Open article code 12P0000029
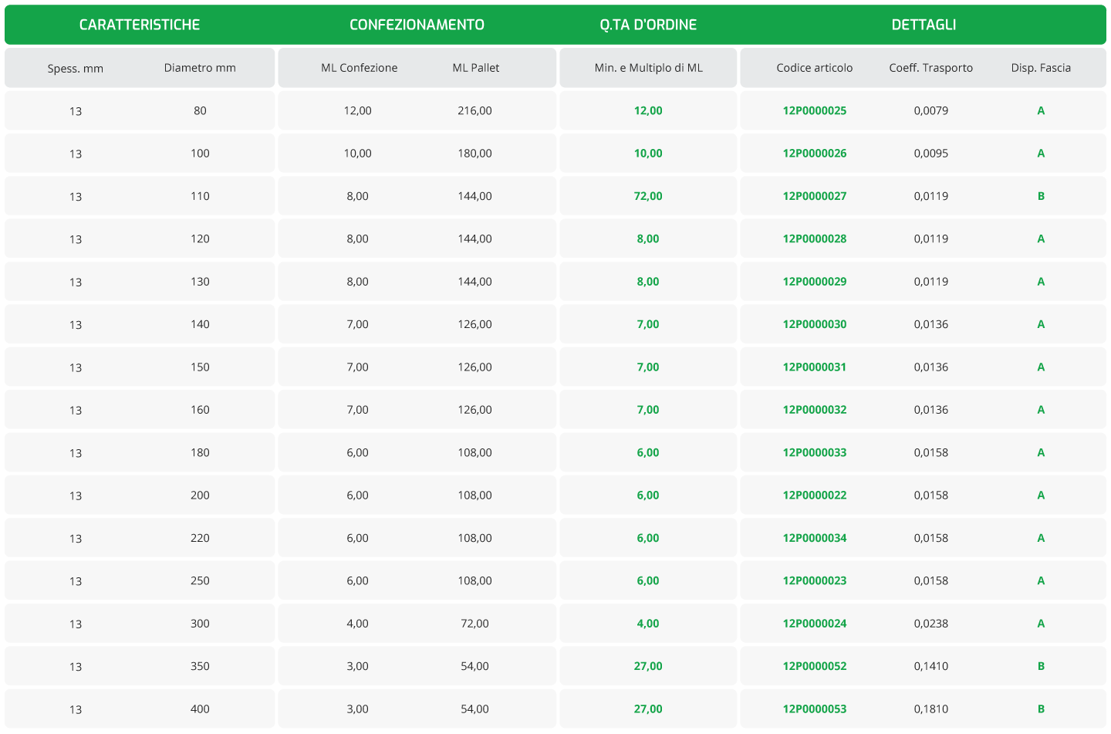The image size is (1111, 734). pyautogui.click(x=815, y=282)
